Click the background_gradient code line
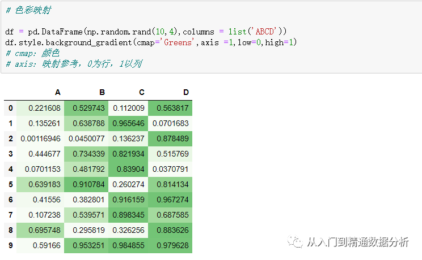The height and width of the screenshot is (260, 422). 151,42
